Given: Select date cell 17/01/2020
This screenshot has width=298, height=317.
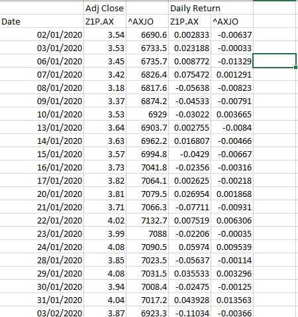Looking at the screenshot, I should (x=42, y=180).
